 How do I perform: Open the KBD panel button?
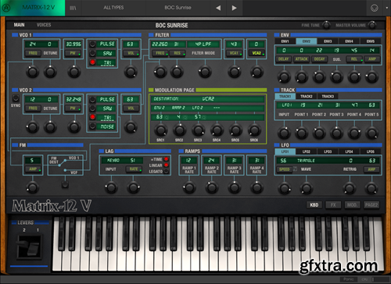[x=314, y=205]
